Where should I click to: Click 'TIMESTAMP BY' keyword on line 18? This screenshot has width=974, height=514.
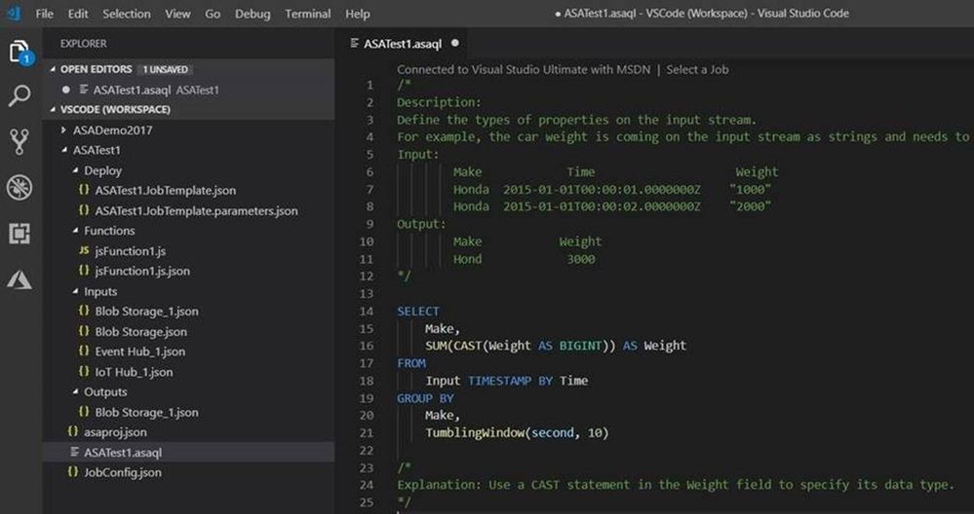point(510,381)
